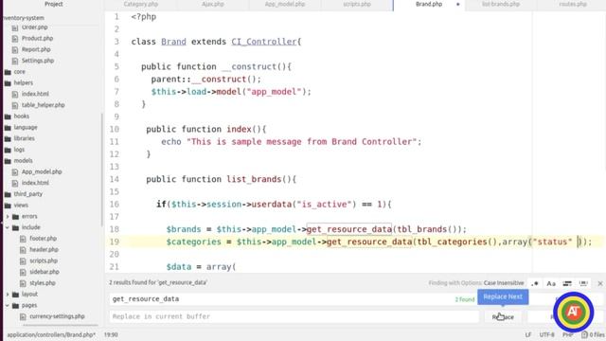
Task: Click the file icon of scripts.php in tree
Action: [x=23, y=261]
